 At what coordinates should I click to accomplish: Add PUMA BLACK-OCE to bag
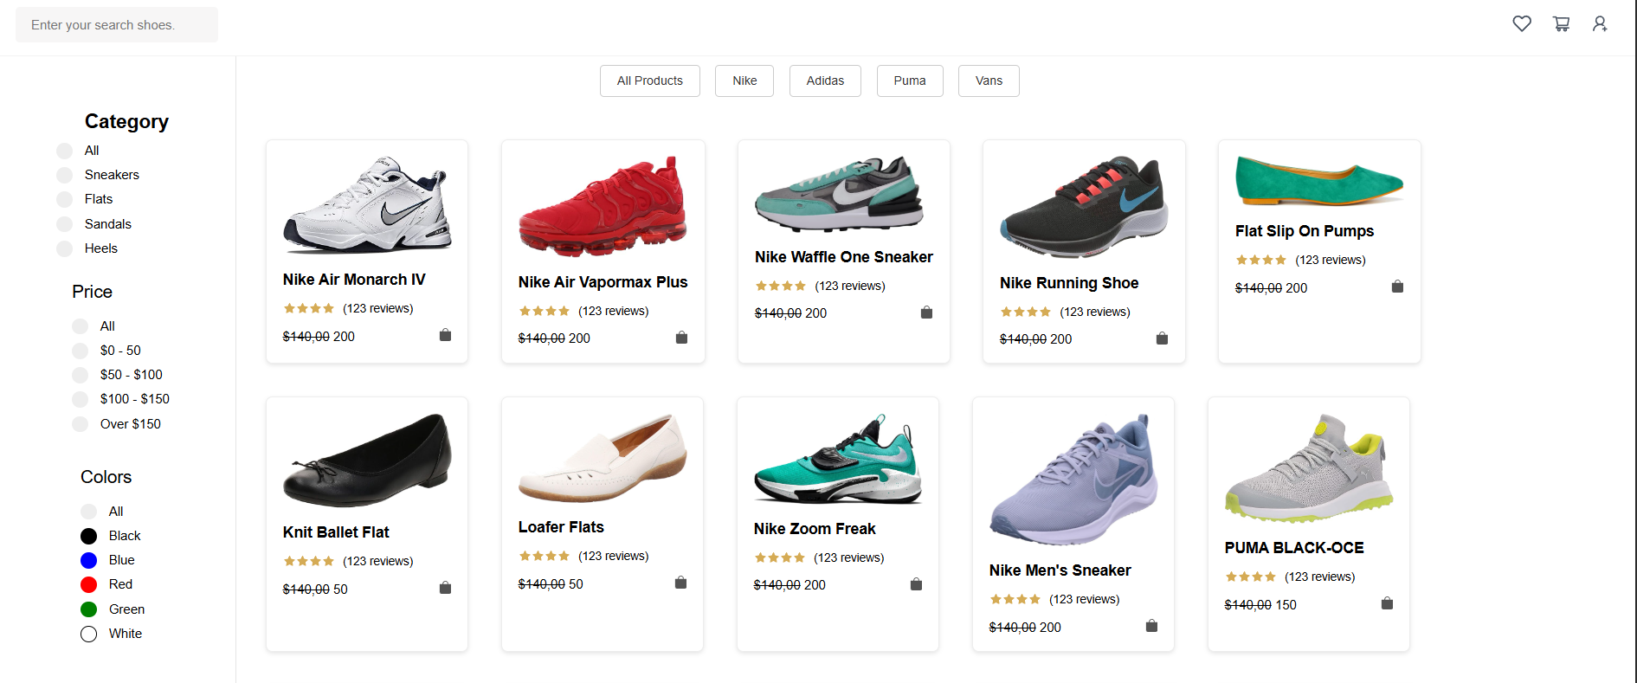tap(1387, 603)
